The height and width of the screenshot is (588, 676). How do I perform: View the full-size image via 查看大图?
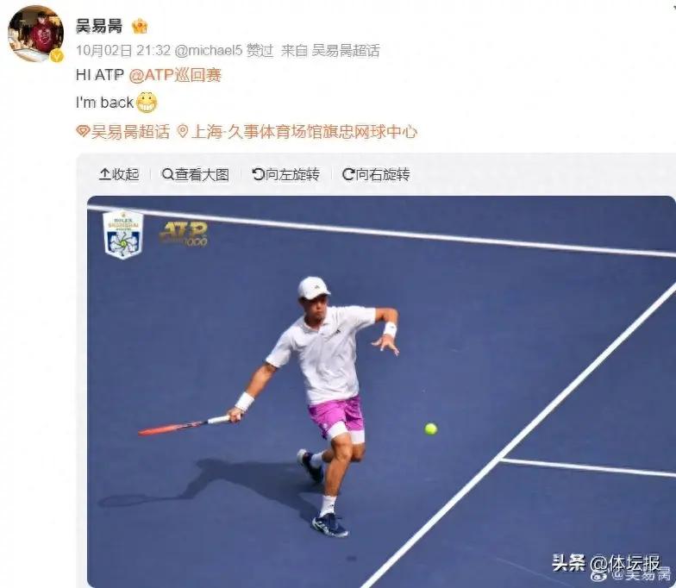(x=195, y=174)
